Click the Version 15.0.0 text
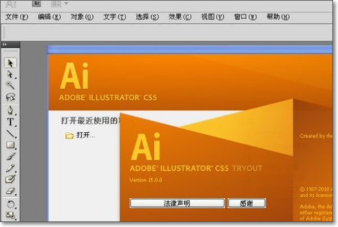 coord(146,180)
